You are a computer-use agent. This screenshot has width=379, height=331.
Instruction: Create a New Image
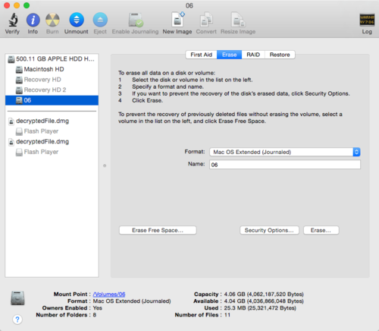pos(177,19)
